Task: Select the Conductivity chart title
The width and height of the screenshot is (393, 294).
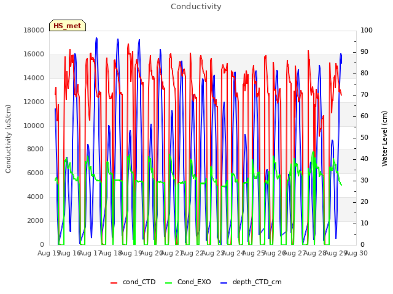Action: tap(196, 6)
